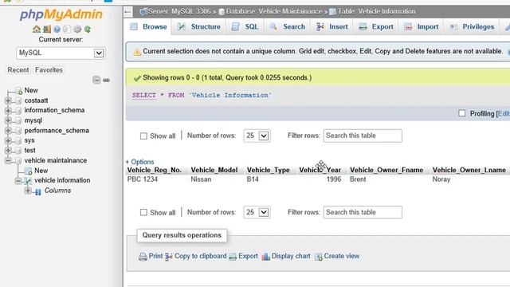Expand the + Options link

pos(140,162)
